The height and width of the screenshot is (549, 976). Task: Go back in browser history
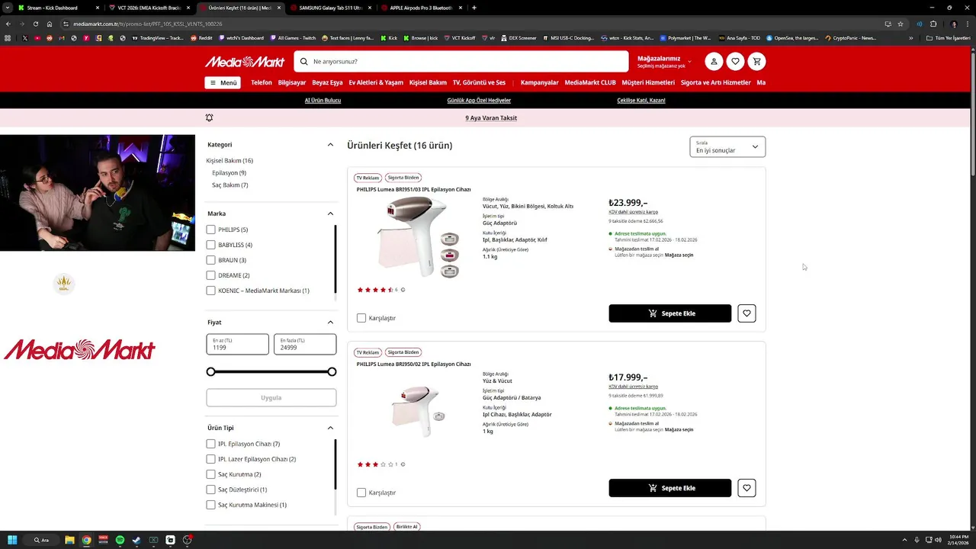point(8,24)
